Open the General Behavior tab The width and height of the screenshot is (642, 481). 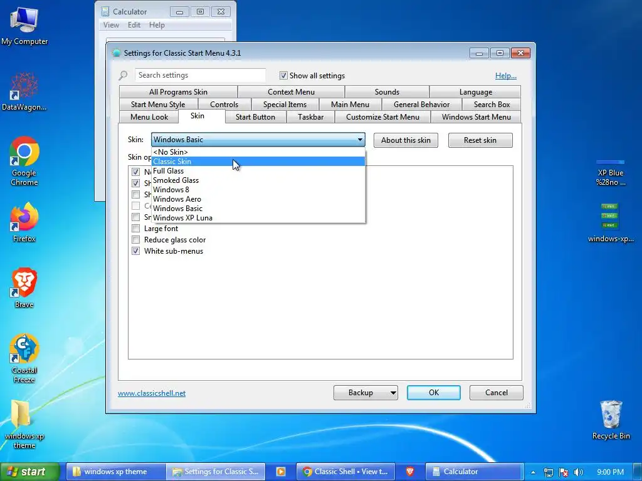pyautogui.click(x=421, y=105)
